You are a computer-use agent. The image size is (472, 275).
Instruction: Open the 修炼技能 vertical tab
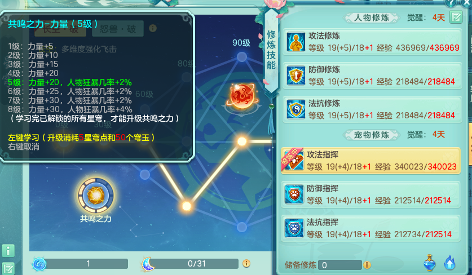271,50
